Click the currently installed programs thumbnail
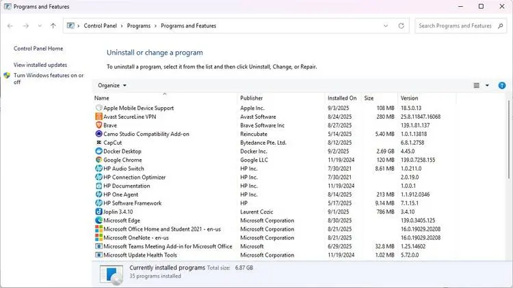Screen dimensions: 513x288 [x=111, y=274]
